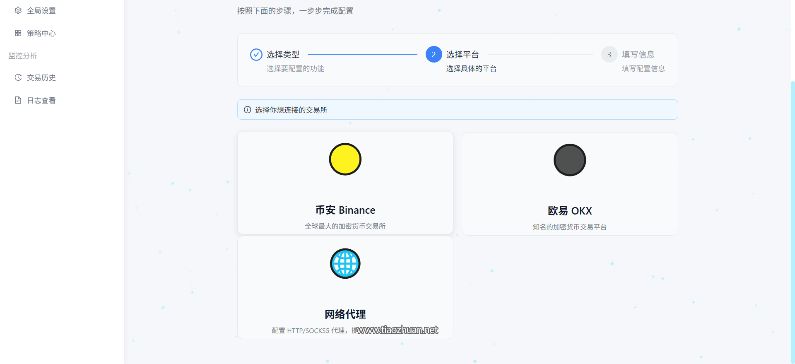Screen dimensions: 795x364
Task: Click the step 2 number circle
Action: (434, 55)
